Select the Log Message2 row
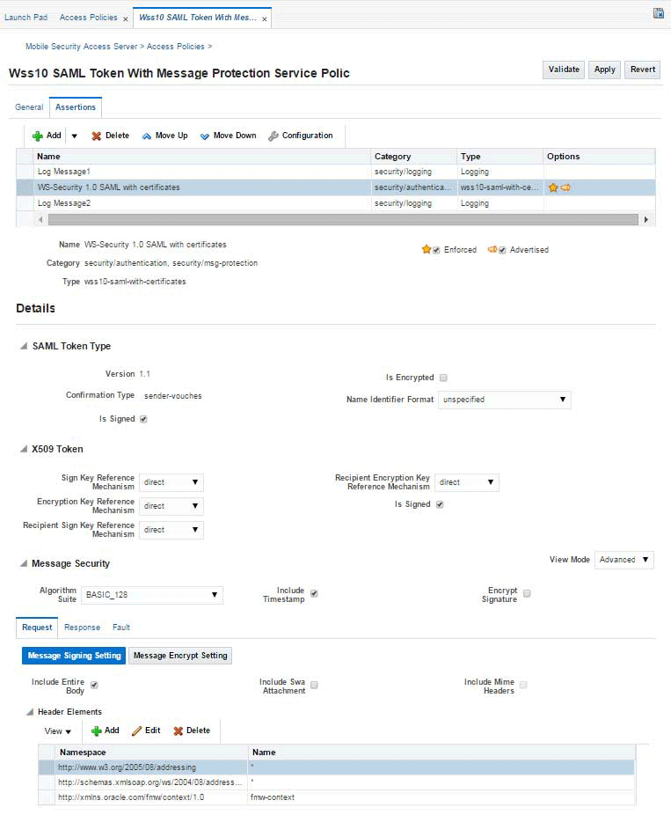This screenshot has height=815, width=671. (x=336, y=203)
